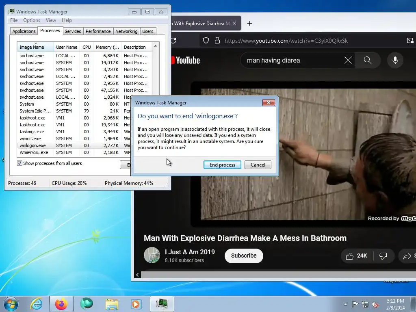
Task: Open a new browser tab
Action: [249, 23]
